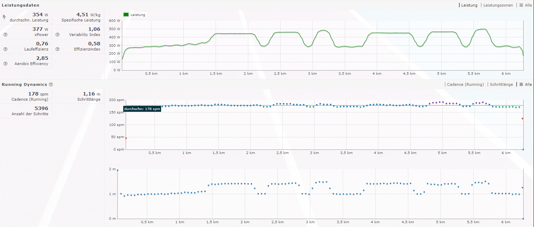Click the durchschn. 178 spm average label

tap(142, 109)
